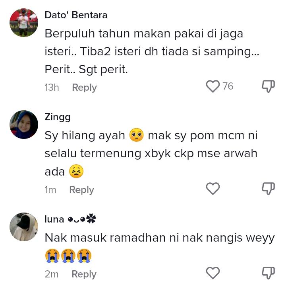Dislike Dato' Bentara's comment
Image resolution: width=286 pixels, height=287 pixels.
[269, 86]
